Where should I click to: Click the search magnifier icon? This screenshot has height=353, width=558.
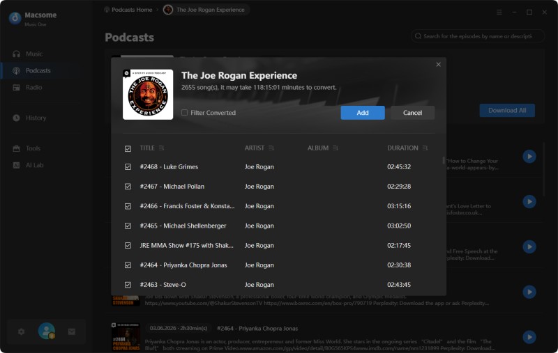point(418,36)
